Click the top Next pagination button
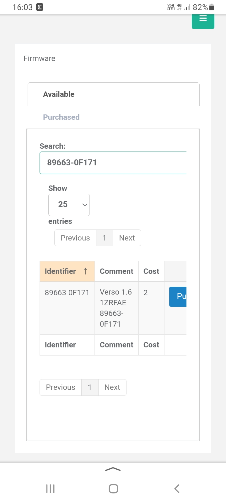This screenshot has height=503, width=226. point(127,238)
